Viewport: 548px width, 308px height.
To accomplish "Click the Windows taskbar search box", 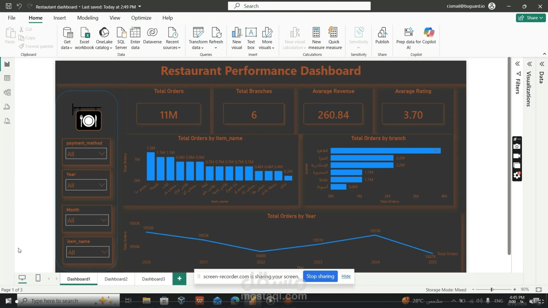I will (x=68, y=301).
